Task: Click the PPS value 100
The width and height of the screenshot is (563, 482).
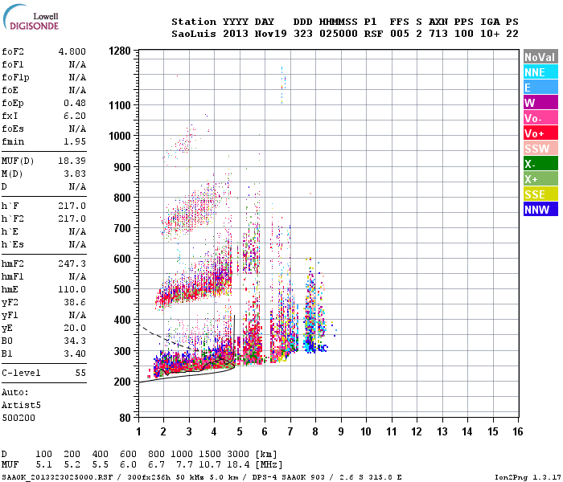Action: [x=464, y=34]
